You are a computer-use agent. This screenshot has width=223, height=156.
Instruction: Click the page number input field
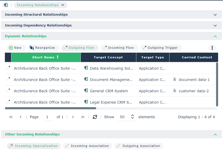[47, 117]
